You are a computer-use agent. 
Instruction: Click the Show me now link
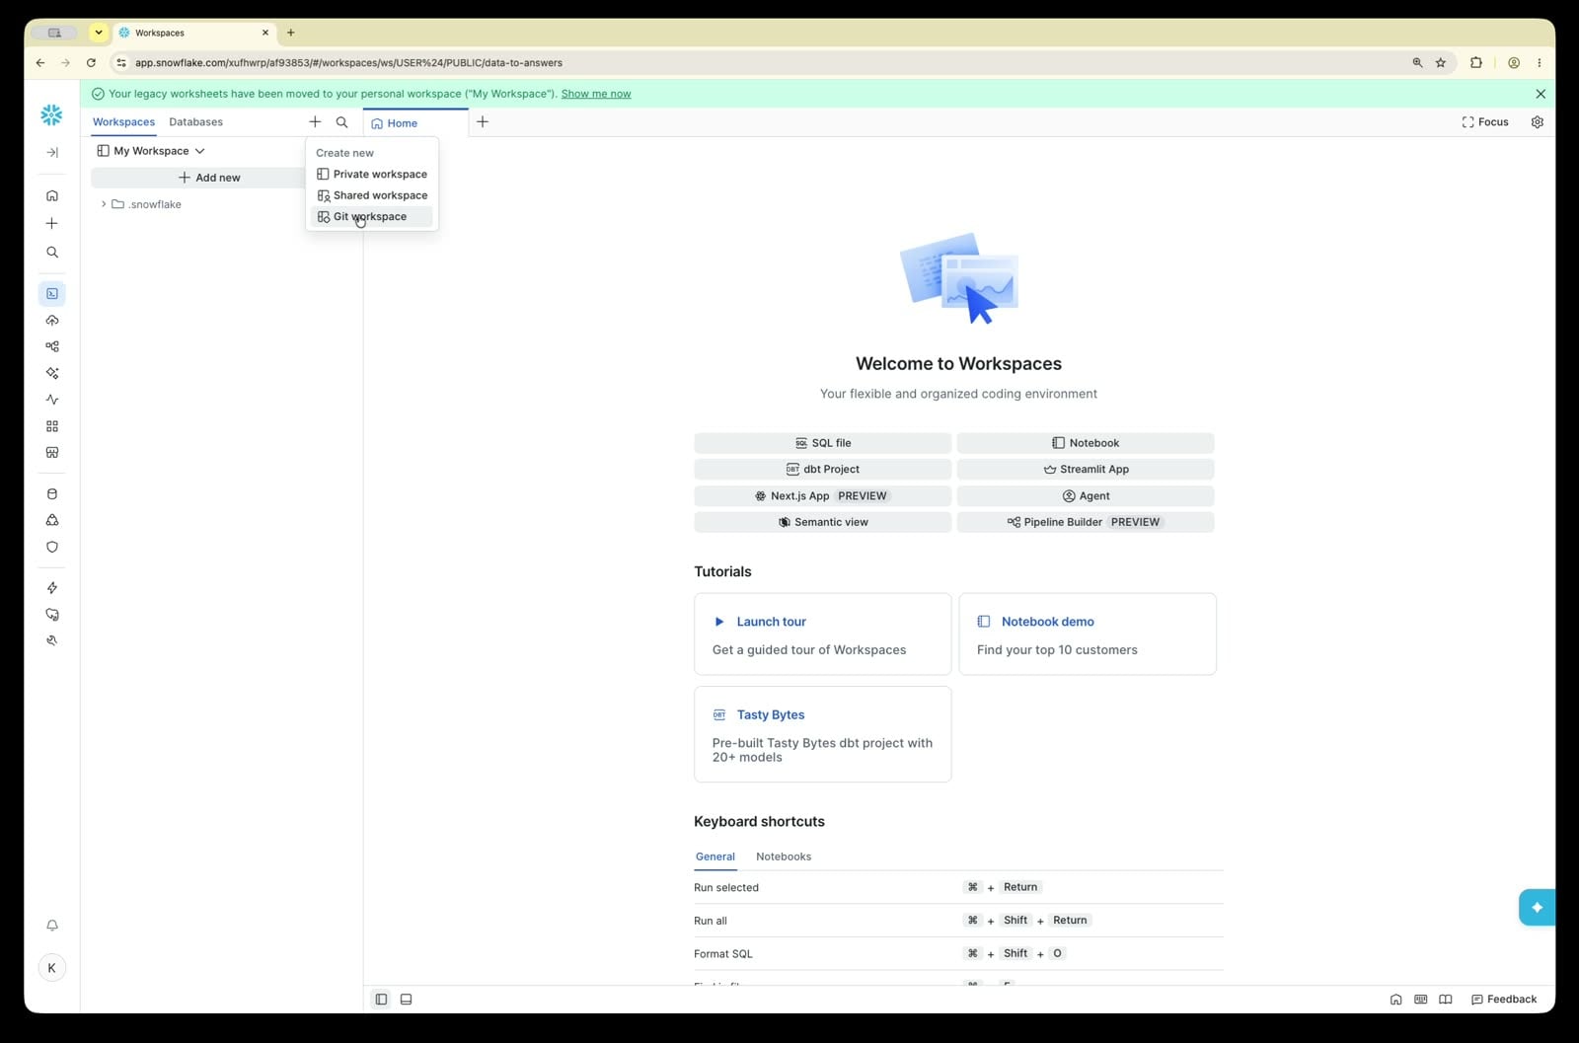(x=596, y=94)
